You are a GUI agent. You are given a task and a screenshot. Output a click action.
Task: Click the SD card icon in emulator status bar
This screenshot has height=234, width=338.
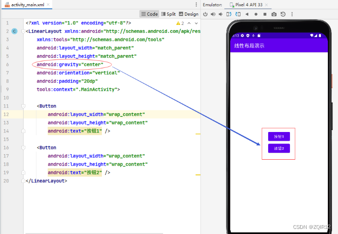[x=259, y=36]
